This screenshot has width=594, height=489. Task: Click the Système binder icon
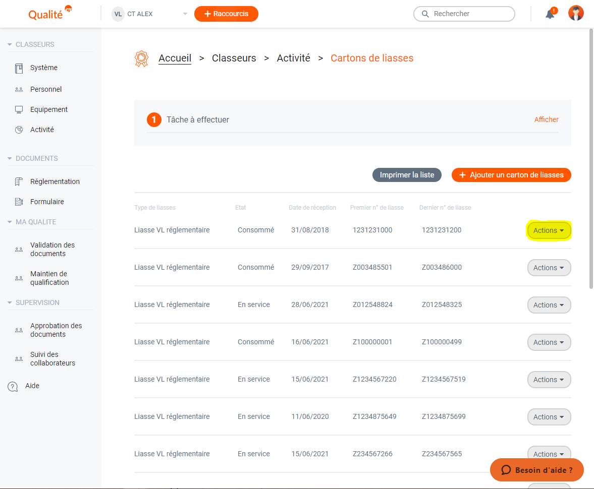coord(19,68)
